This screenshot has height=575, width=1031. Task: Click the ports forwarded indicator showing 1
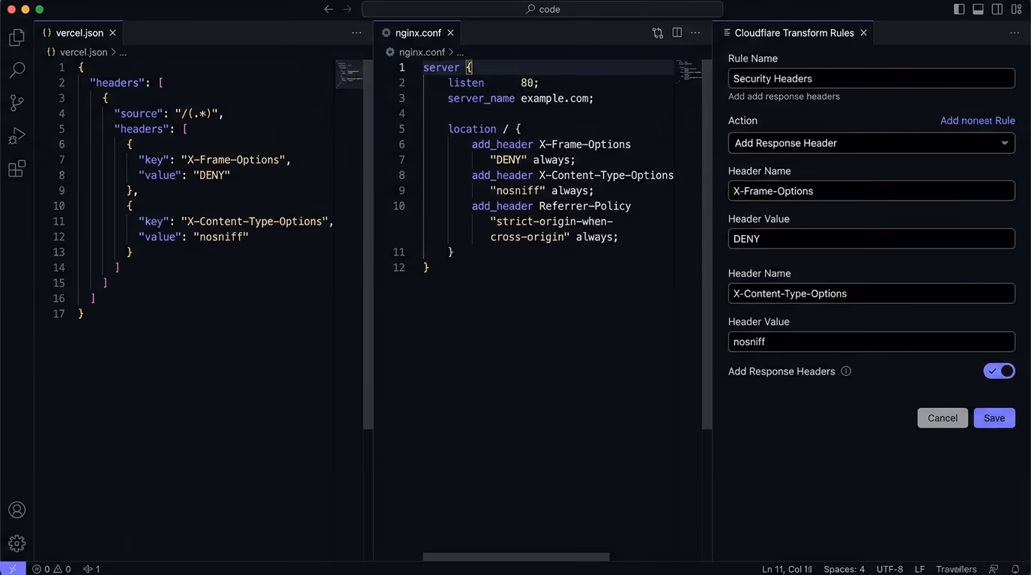(91, 569)
